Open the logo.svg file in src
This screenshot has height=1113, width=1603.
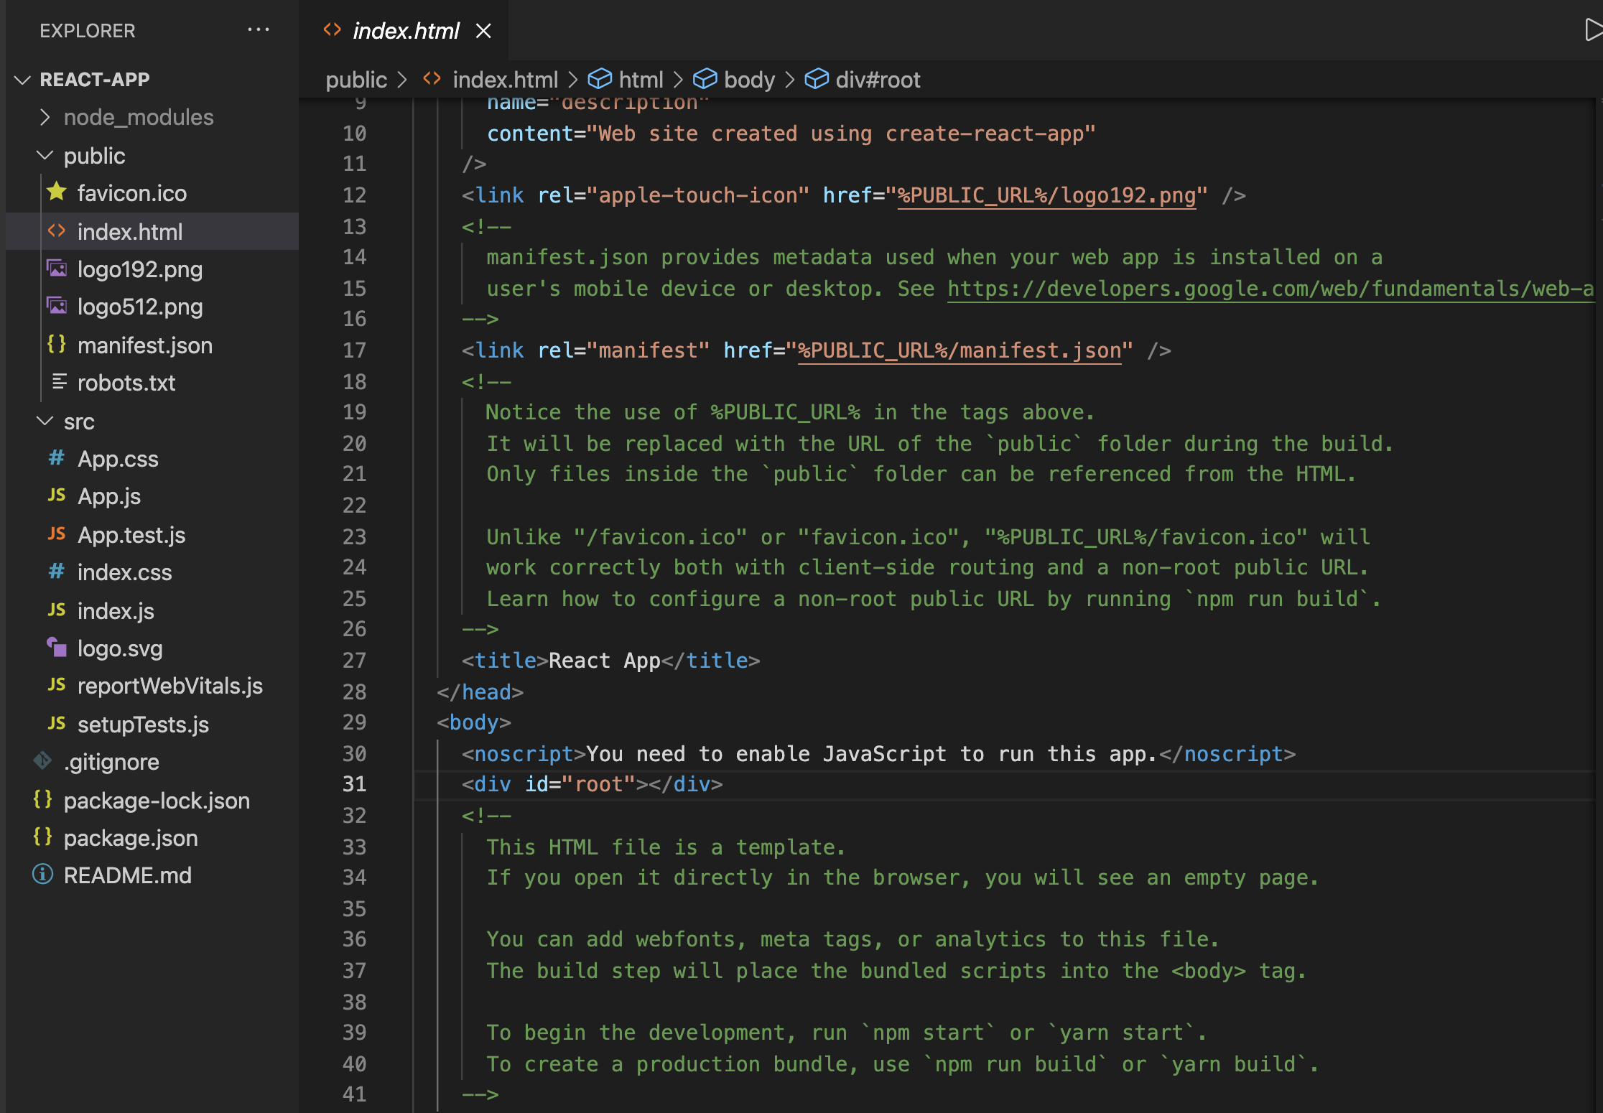point(119,648)
